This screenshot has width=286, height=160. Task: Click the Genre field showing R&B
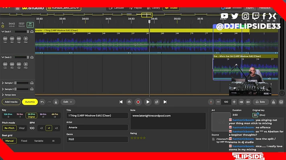point(97,139)
